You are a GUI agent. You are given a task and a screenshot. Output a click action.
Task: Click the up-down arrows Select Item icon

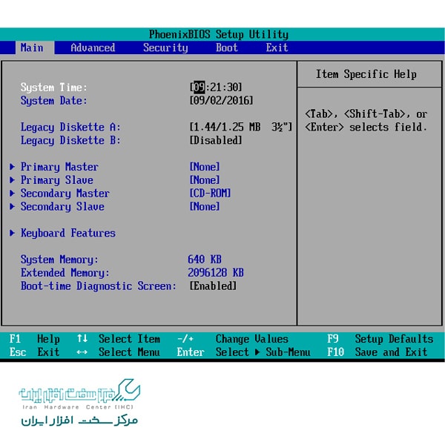click(82, 338)
